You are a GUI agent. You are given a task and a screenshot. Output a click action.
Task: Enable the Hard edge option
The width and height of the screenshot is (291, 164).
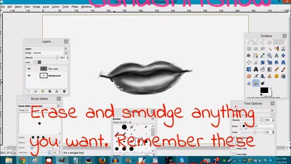234,154
